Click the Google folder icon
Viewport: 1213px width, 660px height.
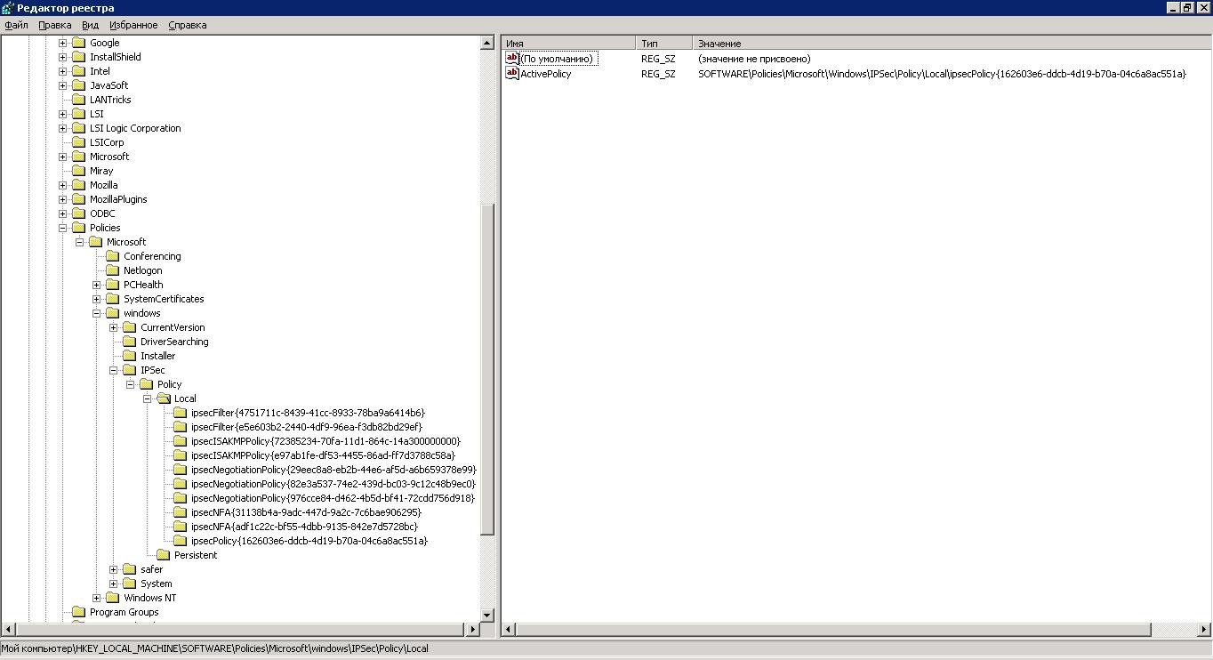coord(78,43)
